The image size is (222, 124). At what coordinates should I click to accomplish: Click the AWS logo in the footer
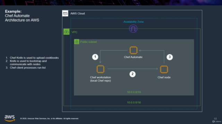tap(10, 118)
